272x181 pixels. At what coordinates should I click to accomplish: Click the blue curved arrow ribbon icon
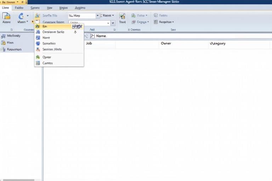click(21, 16)
